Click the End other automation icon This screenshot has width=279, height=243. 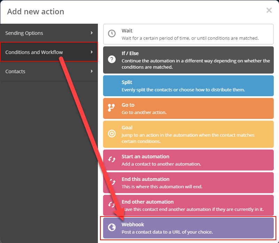111,205
